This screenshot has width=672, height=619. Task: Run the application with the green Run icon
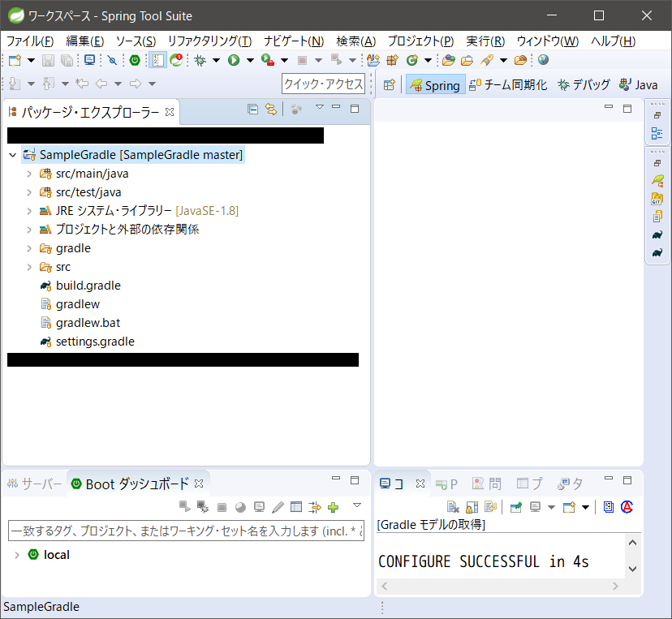[x=233, y=59]
